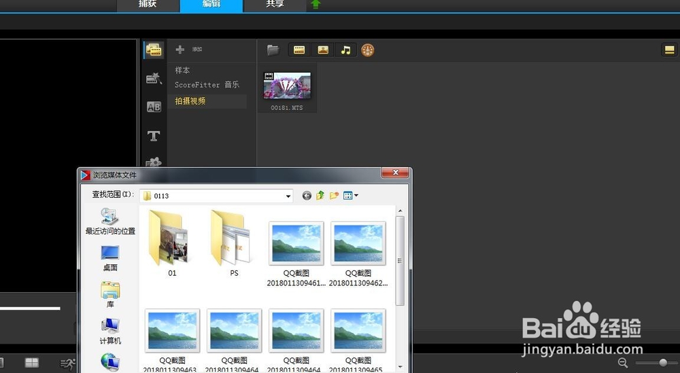Viewport: 680px width, 373px height.
Task: Click the file list scrollbar thumb
Action: pyautogui.click(x=400, y=261)
